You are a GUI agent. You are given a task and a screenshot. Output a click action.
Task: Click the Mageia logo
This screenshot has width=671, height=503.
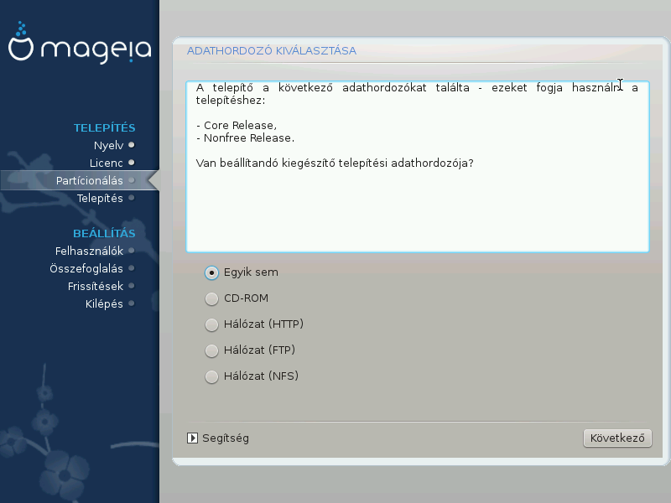click(x=80, y=42)
